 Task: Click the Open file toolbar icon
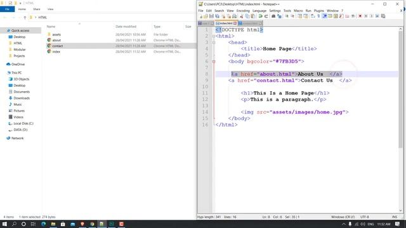pyautogui.click(x=206, y=16)
